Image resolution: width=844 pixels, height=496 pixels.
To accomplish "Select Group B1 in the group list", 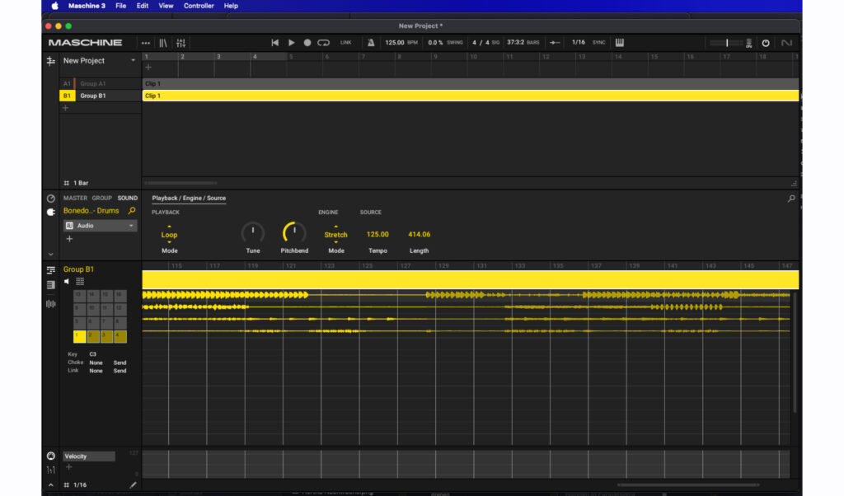I will (x=92, y=96).
